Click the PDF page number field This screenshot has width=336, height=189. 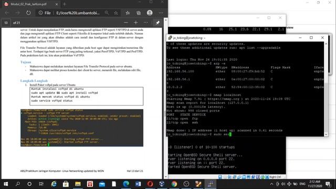click(6, 23)
